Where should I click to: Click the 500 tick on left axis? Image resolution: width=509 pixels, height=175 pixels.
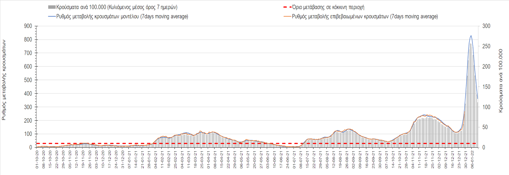point(27,80)
